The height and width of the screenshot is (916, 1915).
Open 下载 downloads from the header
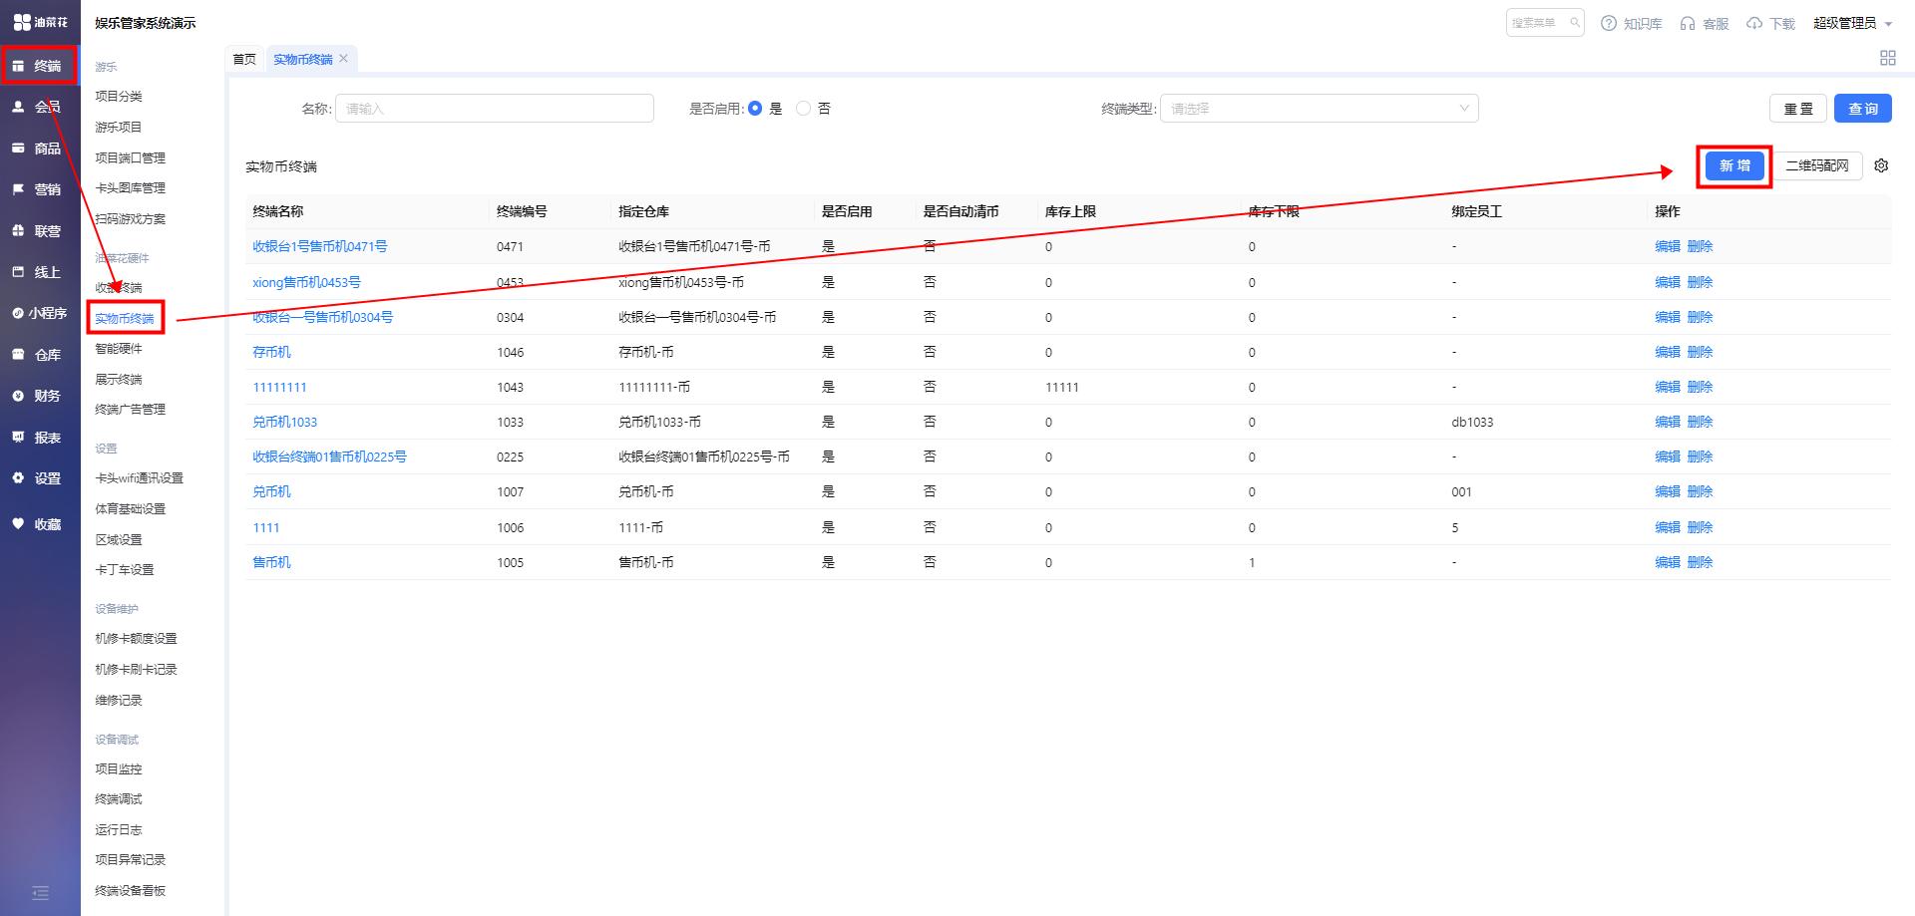pos(1770,23)
